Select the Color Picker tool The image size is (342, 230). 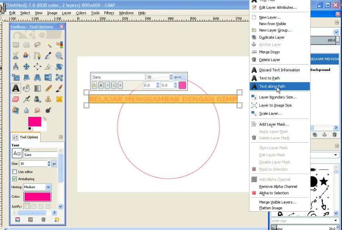pos(48,56)
